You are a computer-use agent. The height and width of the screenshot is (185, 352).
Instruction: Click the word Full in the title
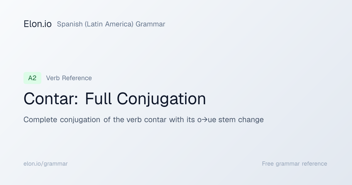pos(98,99)
